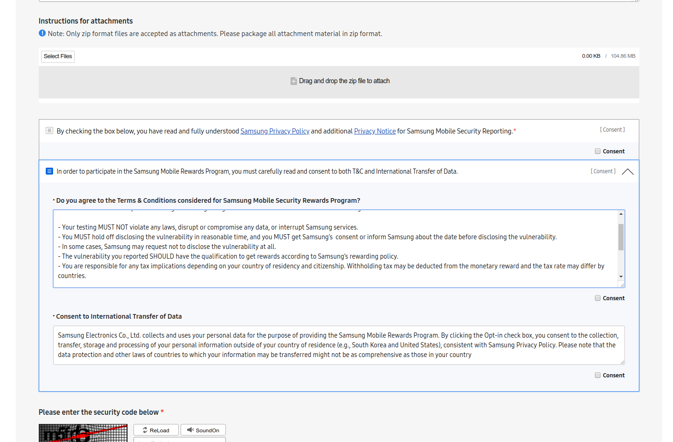
Task: Check the Consent box for Privacy Policy
Action: tap(598, 151)
